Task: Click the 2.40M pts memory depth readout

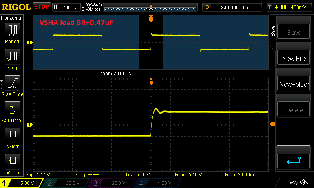Action: [91, 9]
